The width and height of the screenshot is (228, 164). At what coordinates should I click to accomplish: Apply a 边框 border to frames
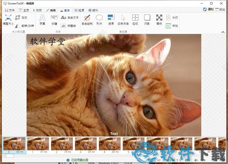[135, 20]
